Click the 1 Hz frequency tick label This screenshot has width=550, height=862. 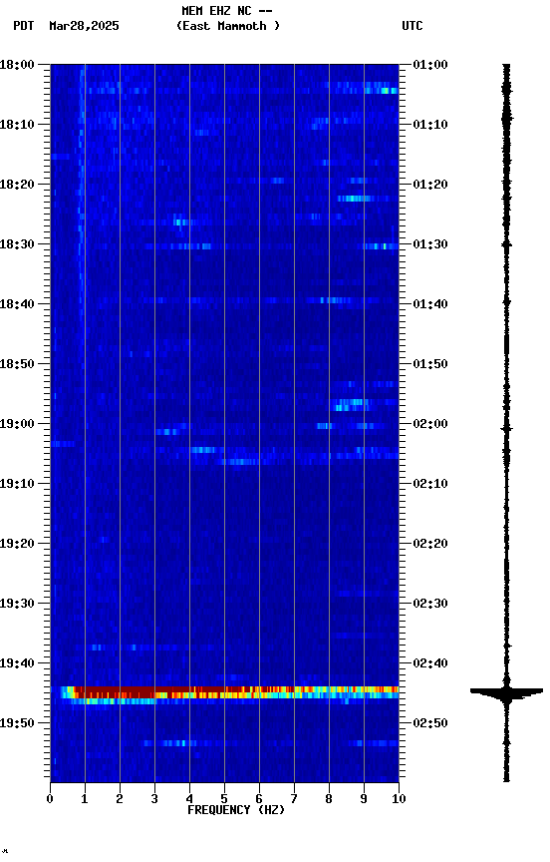click(85, 799)
